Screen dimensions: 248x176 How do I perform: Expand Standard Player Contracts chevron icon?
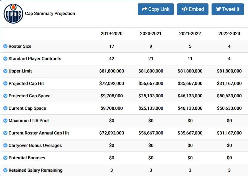[x=5, y=59]
